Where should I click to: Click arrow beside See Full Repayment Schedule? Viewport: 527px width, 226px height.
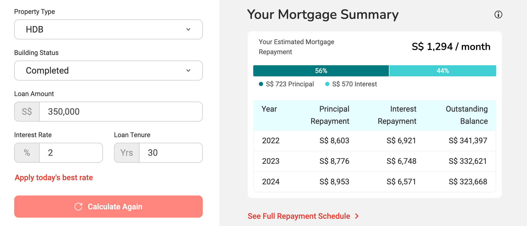pyautogui.click(x=357, y=216)
